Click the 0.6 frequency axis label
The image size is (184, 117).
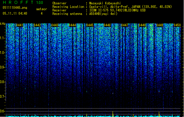tap(3, 111)
